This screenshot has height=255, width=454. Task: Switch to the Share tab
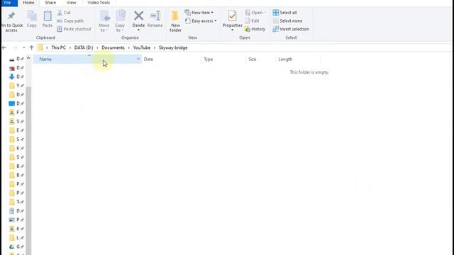(x=50, y=3)
